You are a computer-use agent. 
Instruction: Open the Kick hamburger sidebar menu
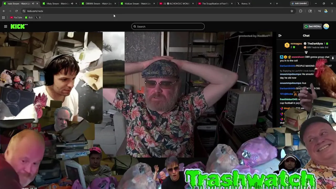coord(6,27)
